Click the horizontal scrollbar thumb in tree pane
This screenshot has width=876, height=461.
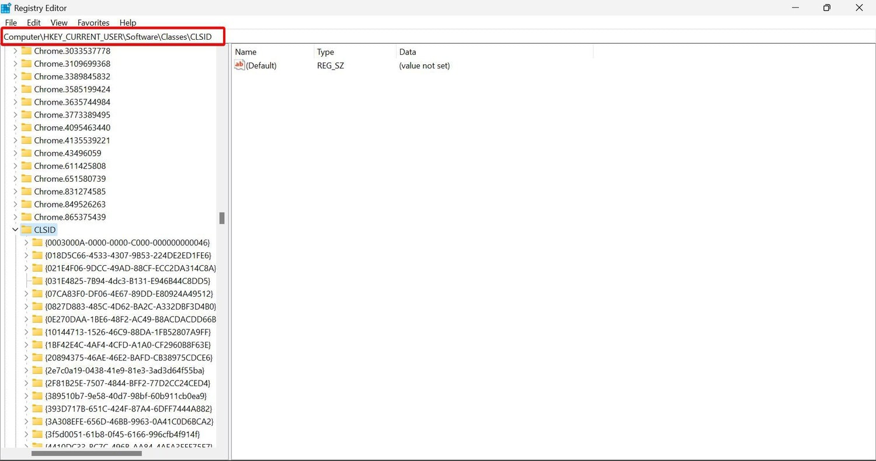pos(86,453)
